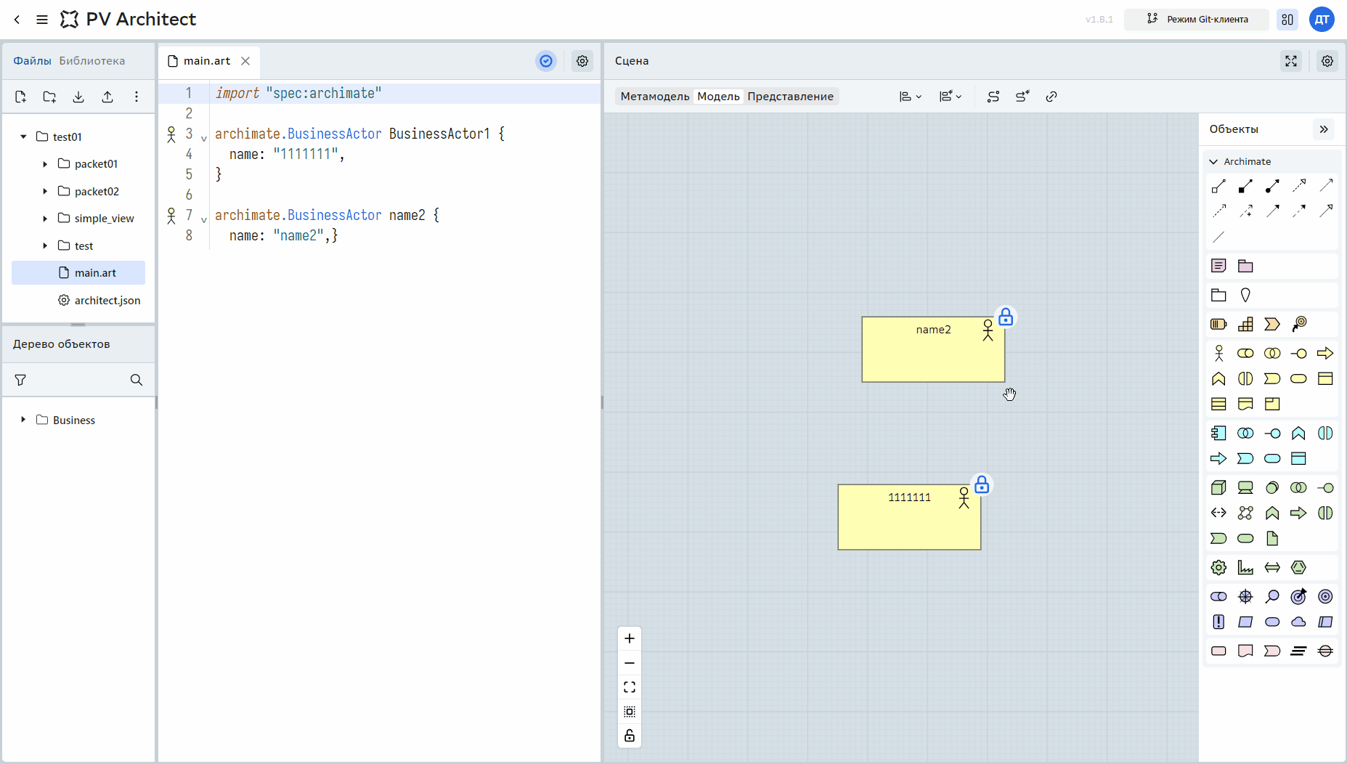Select the Principle exclamation element
The image size is (1347, 764).
[1218, 622]
